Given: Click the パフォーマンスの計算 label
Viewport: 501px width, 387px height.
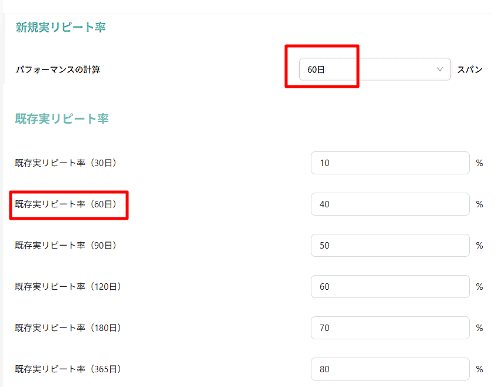Looking at the screenshot, I should 58,70.
